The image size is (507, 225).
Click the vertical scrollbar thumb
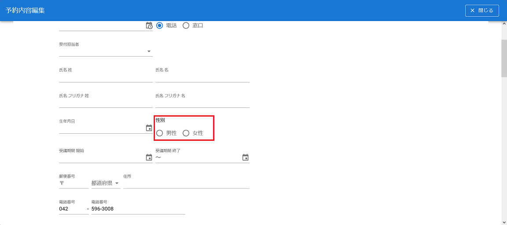pyautogui.click(x=504, y=58)
